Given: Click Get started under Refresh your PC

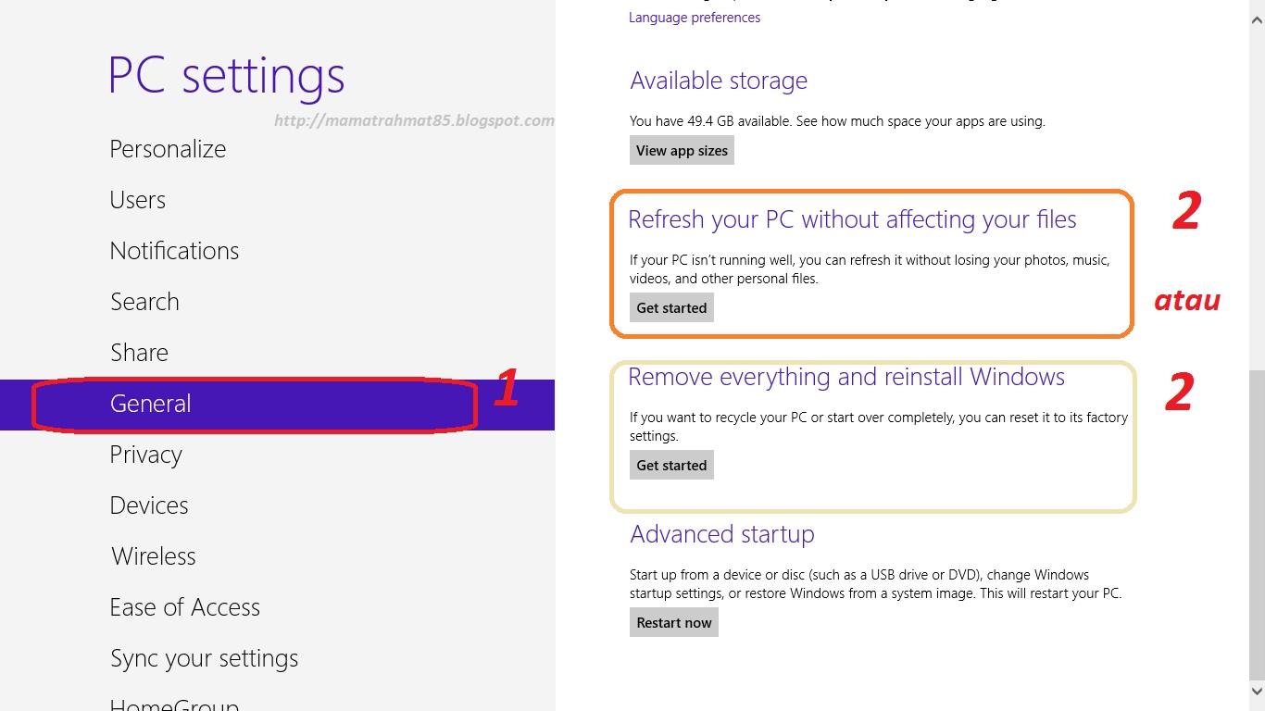Looking at the screenshot, I should (671, 308).
